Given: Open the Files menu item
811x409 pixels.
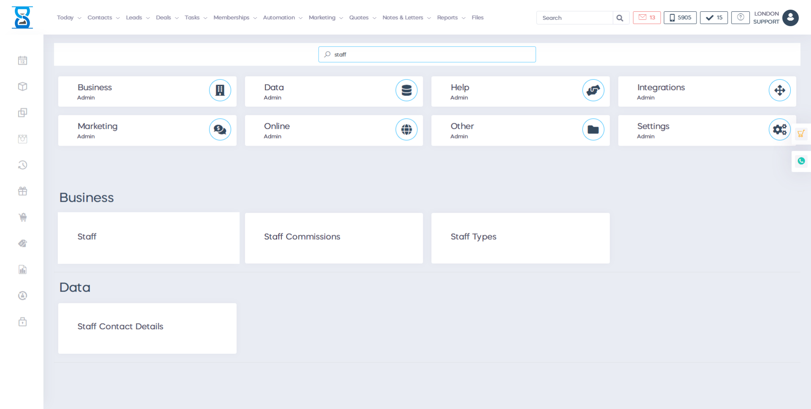Looking at the screenshot, I should (x=477, y=18).
